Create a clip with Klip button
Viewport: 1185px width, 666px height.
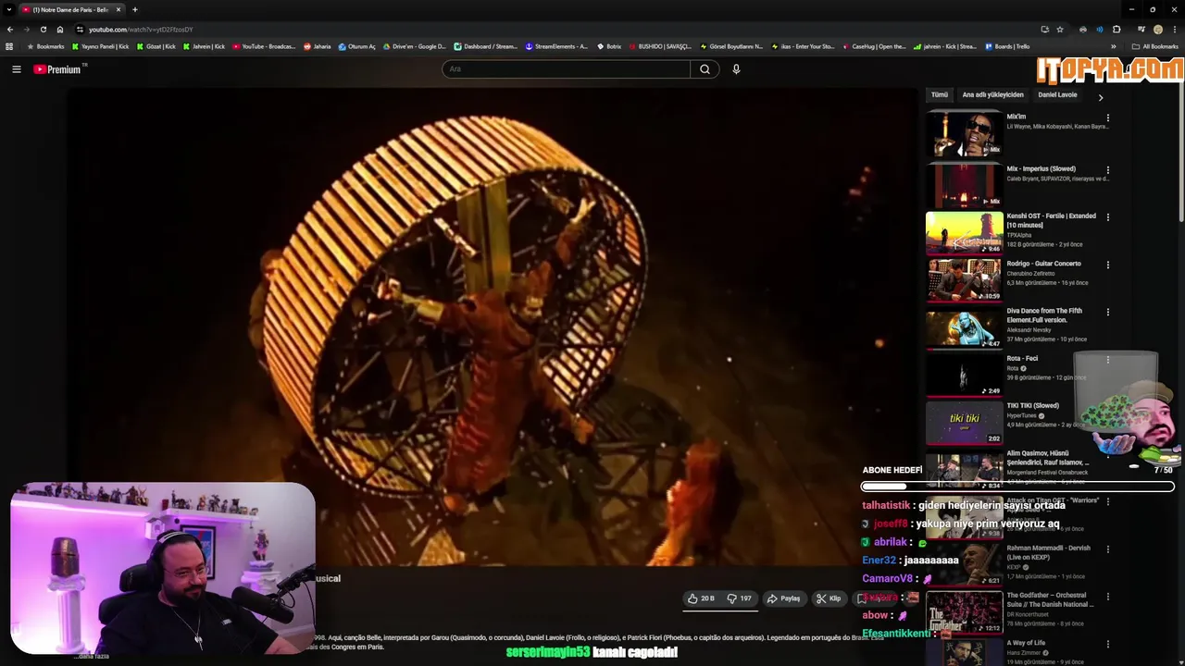829,598
